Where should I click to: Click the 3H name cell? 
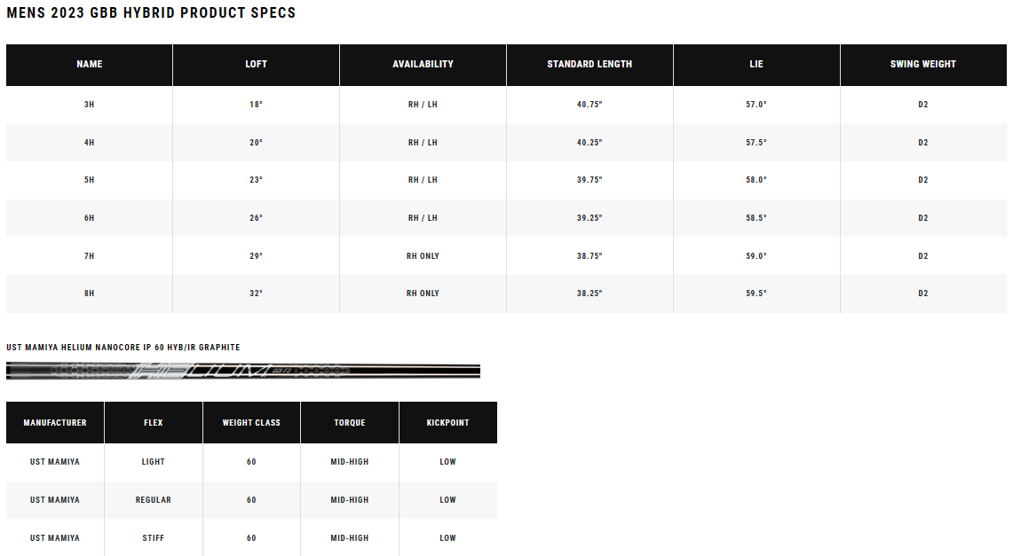click(x=89, y=105)
